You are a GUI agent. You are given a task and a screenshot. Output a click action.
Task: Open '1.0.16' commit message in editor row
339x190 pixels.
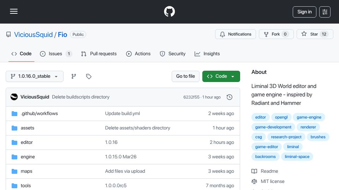click(x=111, y=142)
